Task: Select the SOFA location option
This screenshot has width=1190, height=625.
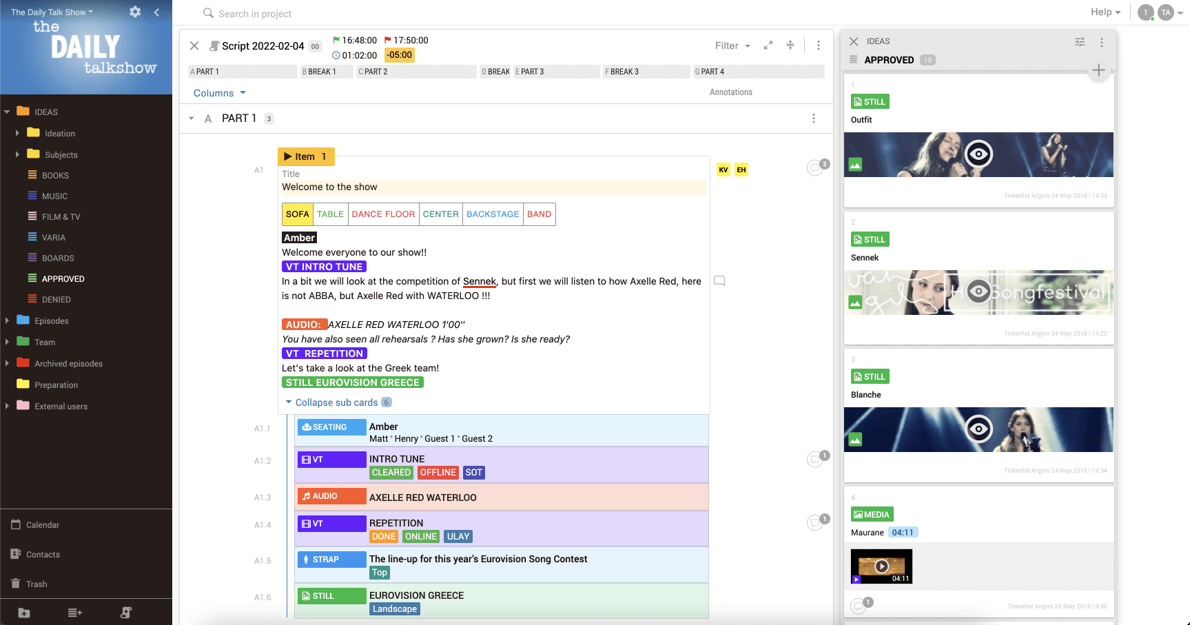Action: 298,214
